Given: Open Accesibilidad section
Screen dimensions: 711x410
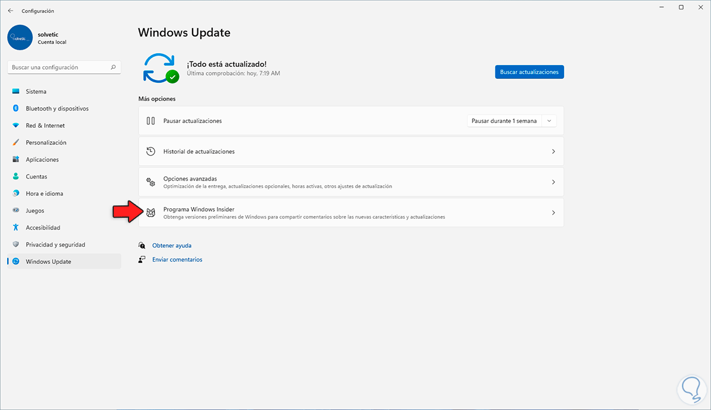Looking at the screenshot, I should [x=64, y=227].
